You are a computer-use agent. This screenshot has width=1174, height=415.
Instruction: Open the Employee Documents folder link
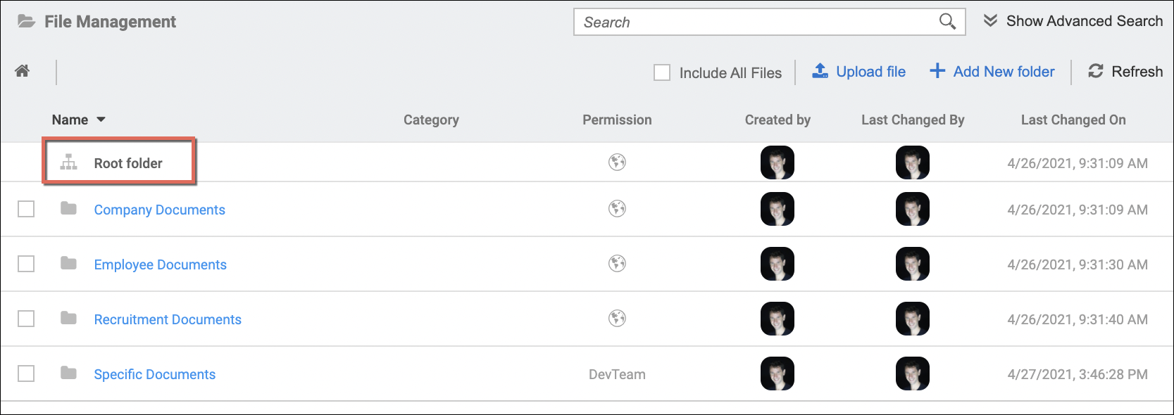click(x=160, y=264)
